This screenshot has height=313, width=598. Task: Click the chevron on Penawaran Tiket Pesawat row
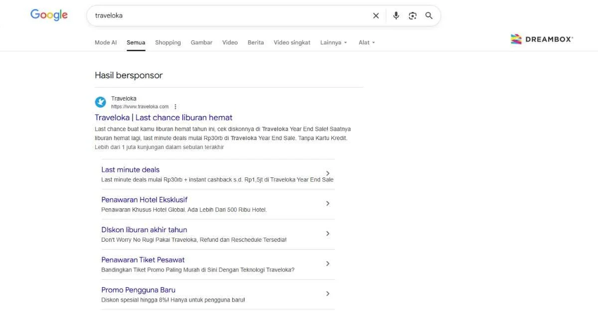327,263
